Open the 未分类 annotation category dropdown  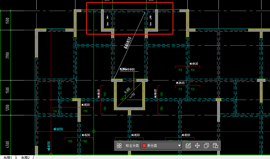point(161,146)
